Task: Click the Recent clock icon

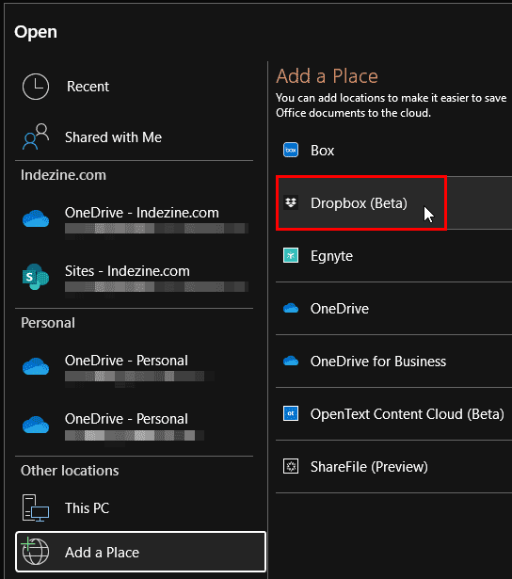Action: (x=36, y=87)
